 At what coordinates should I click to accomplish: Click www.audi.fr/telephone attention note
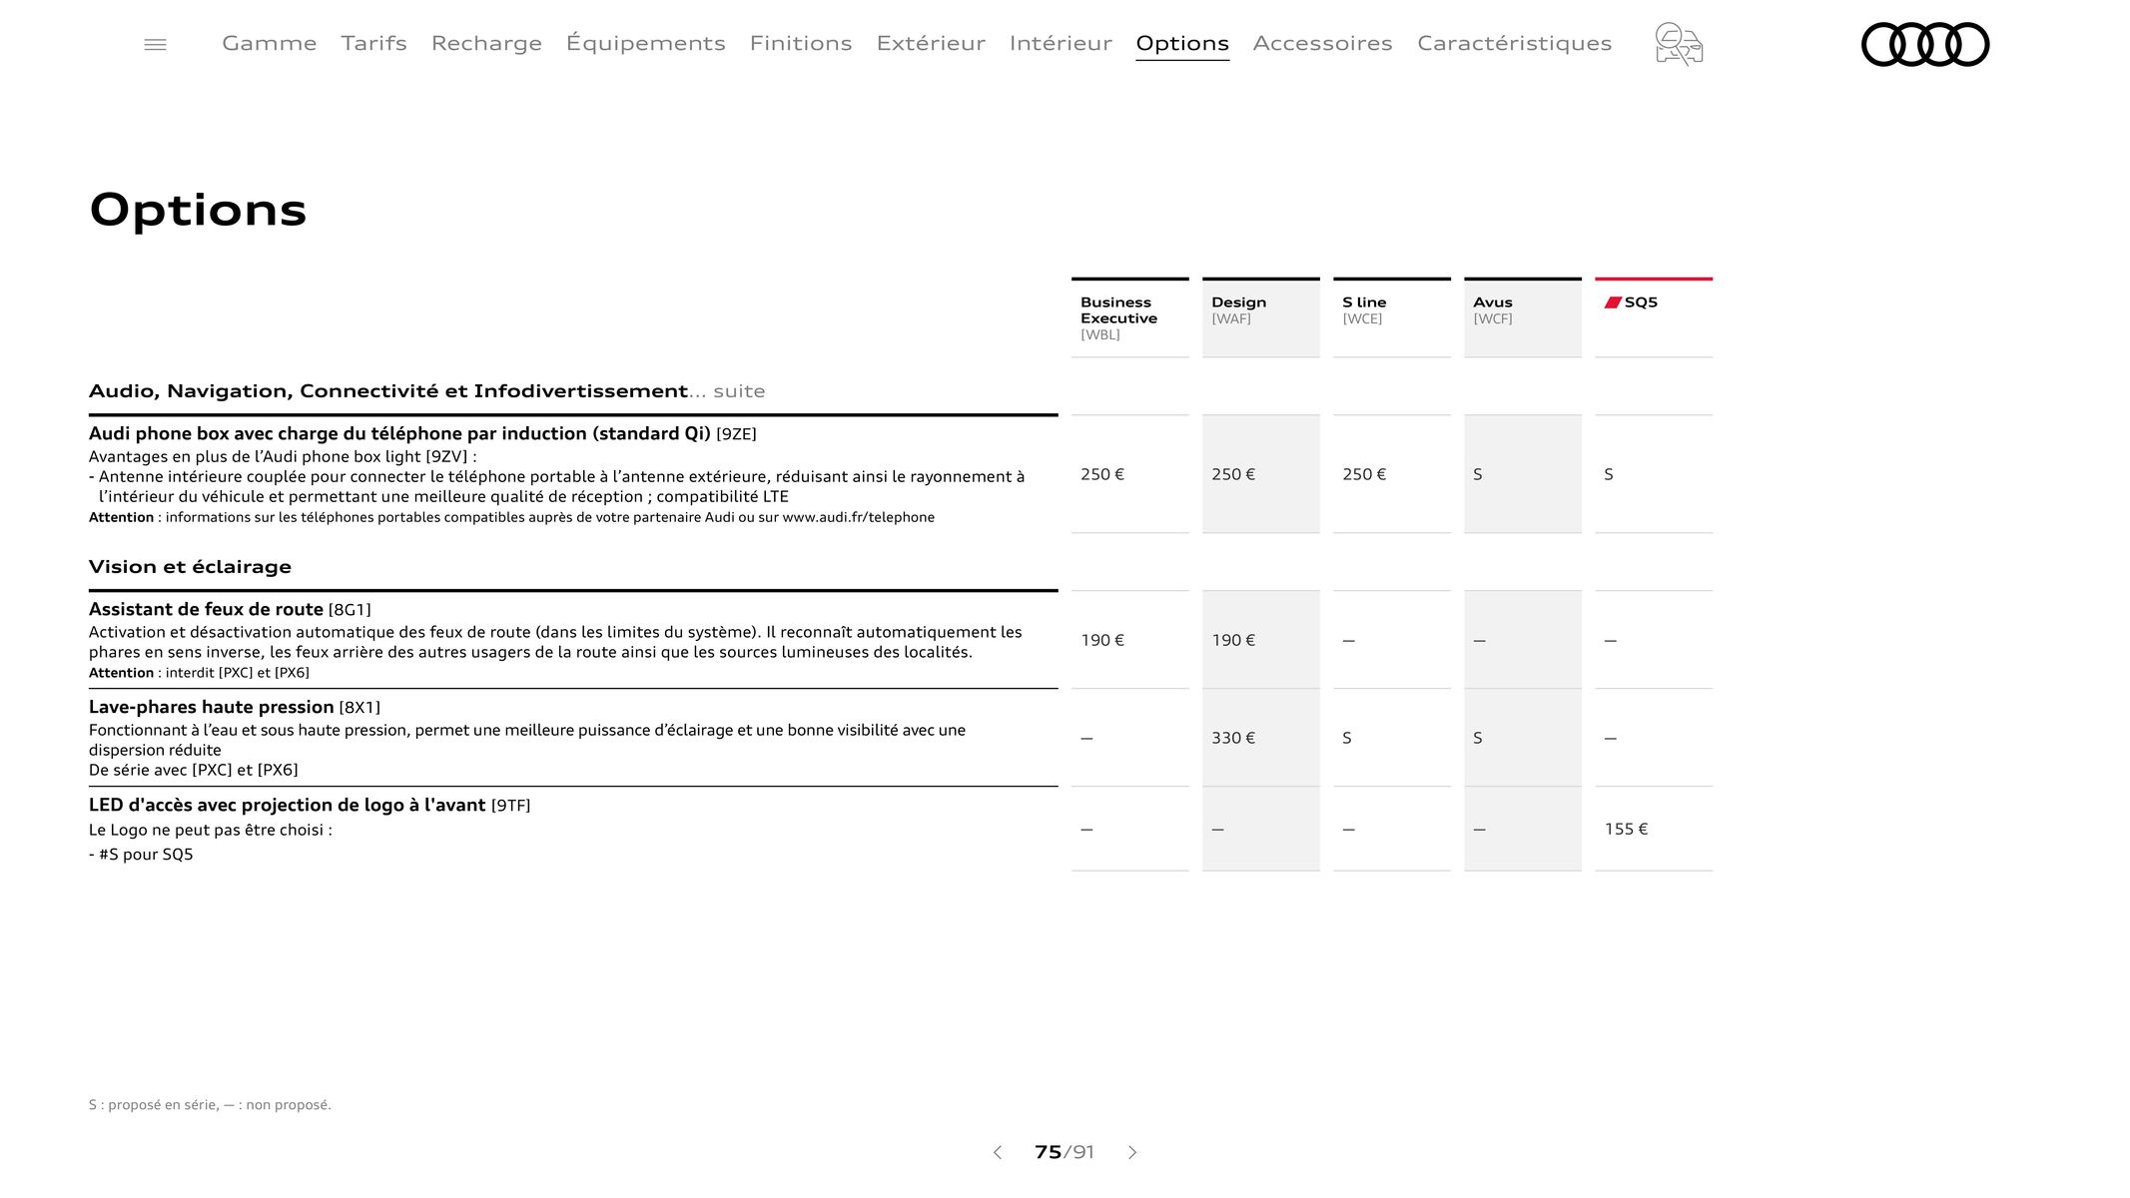pos(511,517)
